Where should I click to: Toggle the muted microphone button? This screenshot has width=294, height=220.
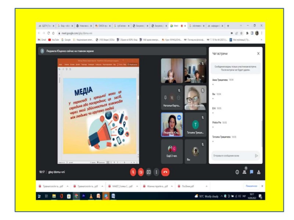click(133, 172)
